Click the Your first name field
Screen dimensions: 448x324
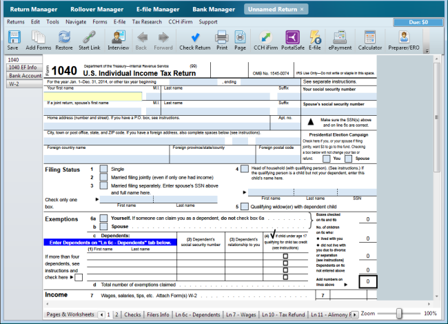click(x=92, y=97)
